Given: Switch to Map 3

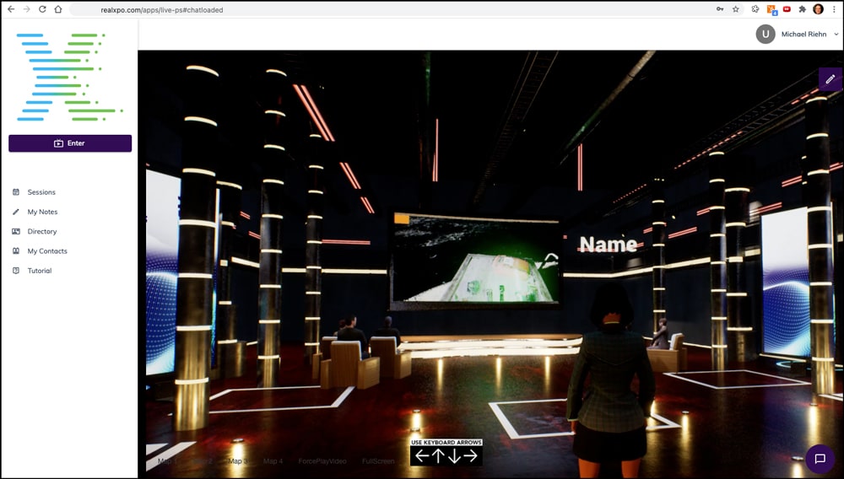Looking at the screenshot, I should tap(238, 461).
